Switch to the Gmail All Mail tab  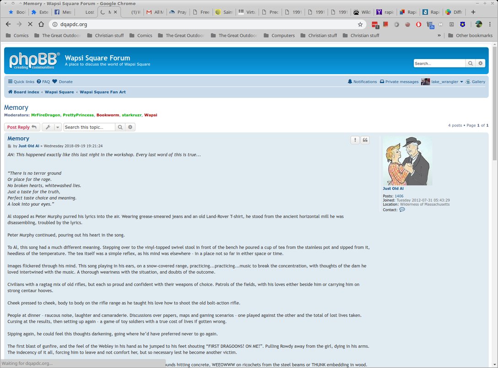[x=156, y=12]
